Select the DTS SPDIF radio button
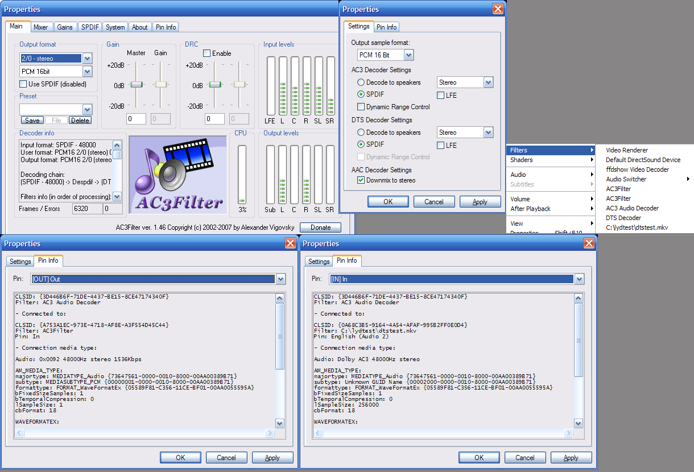The image size is (694, 472). click(x=361, y=144)
